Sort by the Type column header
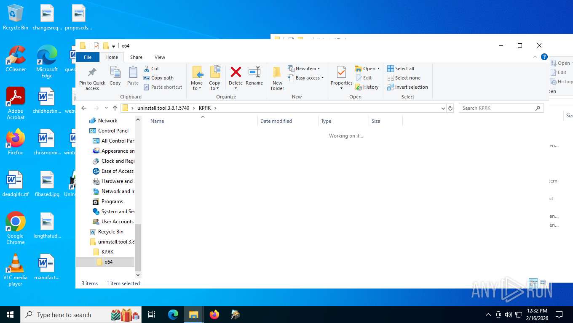Image resolution: width=573 pixels, height=323 pixels. tap(343, 121)
